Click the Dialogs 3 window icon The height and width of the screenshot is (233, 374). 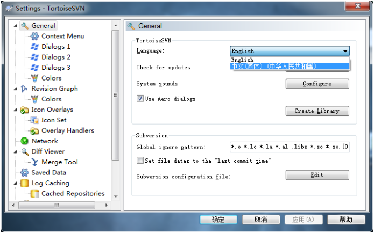(34, 68)
